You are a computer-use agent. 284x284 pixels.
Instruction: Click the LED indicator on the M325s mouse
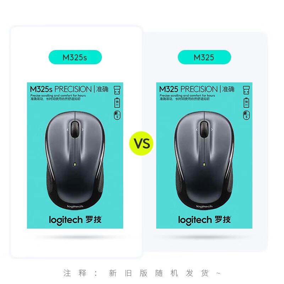tap(75, 165)
